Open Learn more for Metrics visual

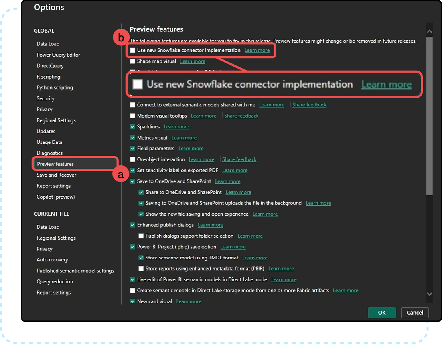[x=184, y=138]
